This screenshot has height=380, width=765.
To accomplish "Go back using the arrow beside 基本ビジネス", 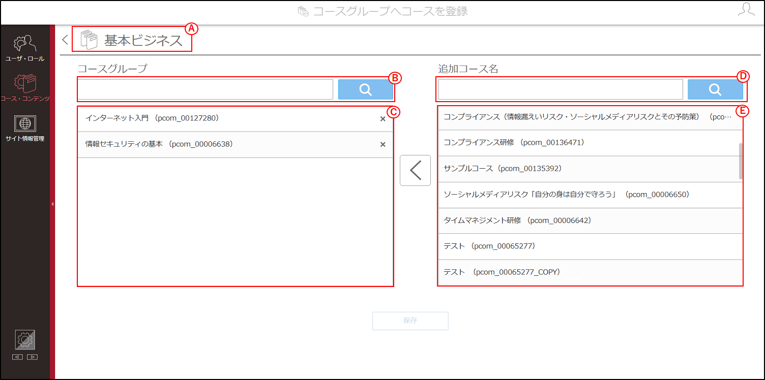I will coord(65,40).
